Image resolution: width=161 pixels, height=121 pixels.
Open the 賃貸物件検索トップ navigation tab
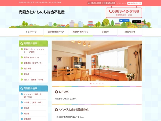pos(56,32)
